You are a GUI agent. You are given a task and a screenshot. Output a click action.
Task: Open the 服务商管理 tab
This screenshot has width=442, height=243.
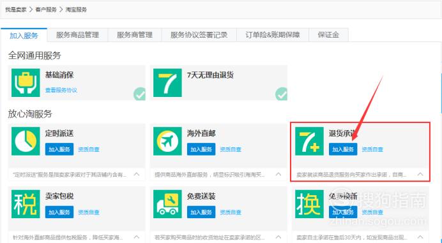click(135, 35)
